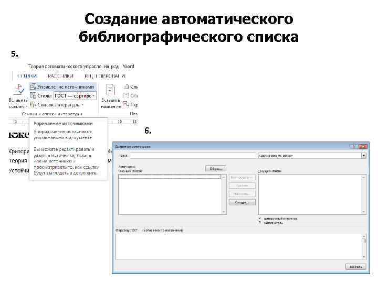Click the Обзор button in Source Manager
Viewport: 378px width, 283px height.
tap(216, 169)
